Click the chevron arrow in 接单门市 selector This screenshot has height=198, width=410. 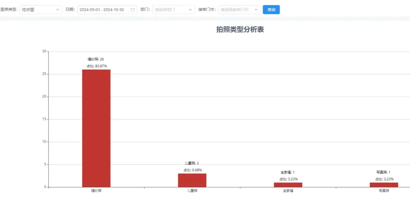coord(256,9)
